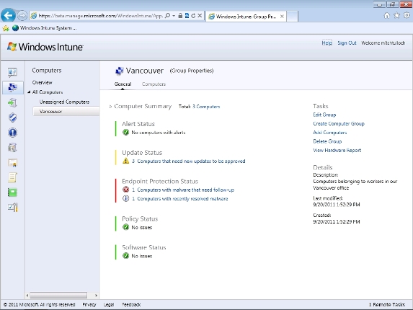Click the Windows Intune logo
The image size is (413, 310).
[45, 47]
